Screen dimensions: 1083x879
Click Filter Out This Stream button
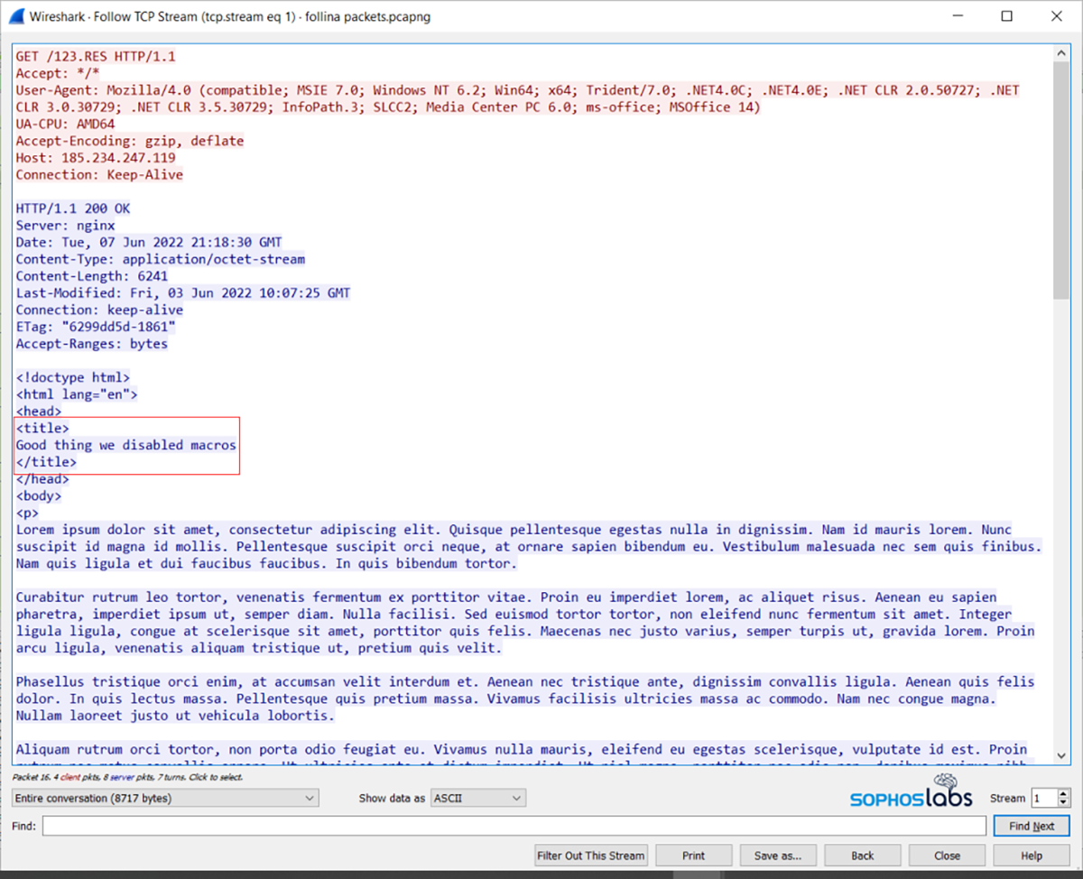tap(591, 856)
